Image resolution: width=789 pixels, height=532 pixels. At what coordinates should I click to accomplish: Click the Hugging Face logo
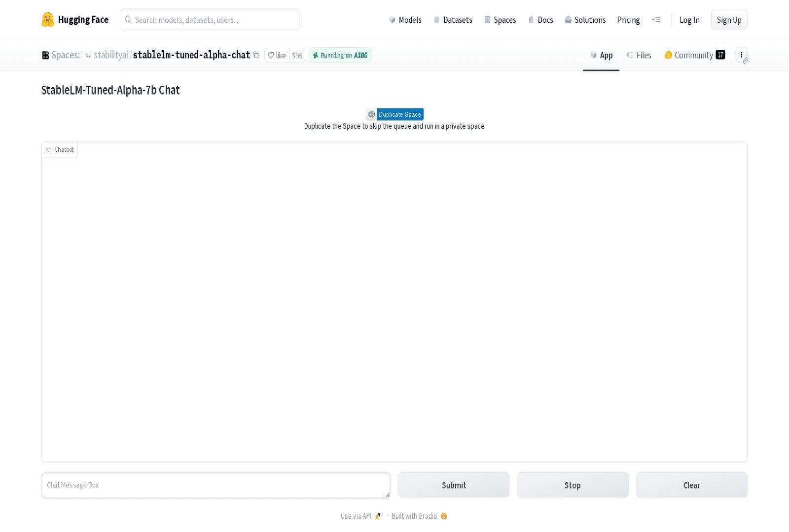point(47,19)
